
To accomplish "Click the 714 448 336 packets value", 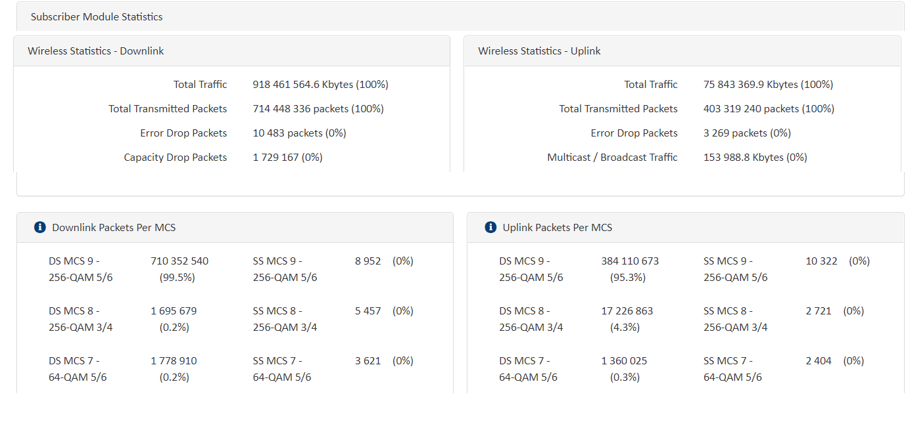I will [x=318, y=109].
